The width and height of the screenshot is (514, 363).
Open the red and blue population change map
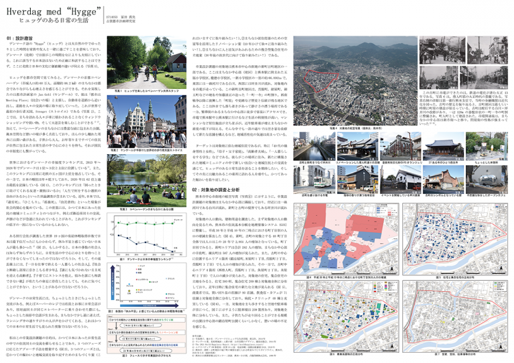click(346, 239)
